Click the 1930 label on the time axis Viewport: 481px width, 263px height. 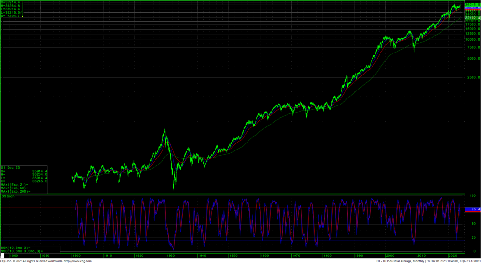[171, 255]
